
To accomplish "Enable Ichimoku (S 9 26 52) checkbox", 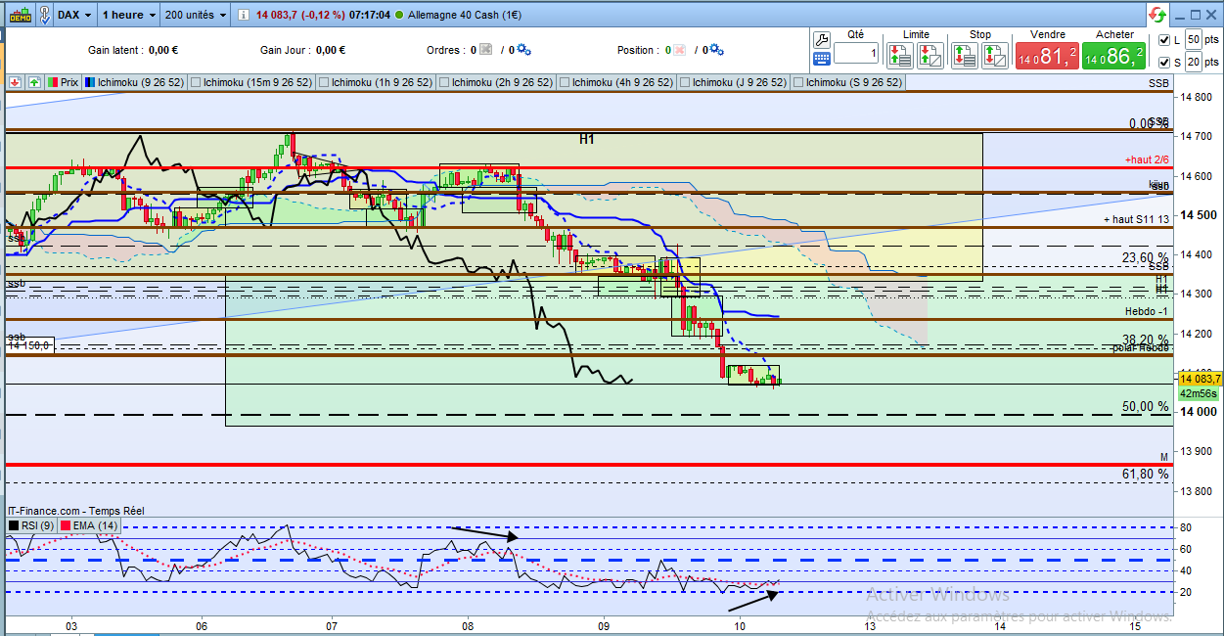I will tap(799, 83).
